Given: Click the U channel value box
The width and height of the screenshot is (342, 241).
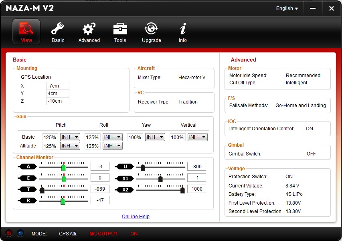Looking at the screenshot, I should pos(196,167).
